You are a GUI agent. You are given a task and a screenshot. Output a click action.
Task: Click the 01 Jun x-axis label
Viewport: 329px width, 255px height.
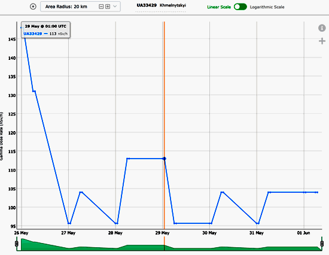coord(303,233)
